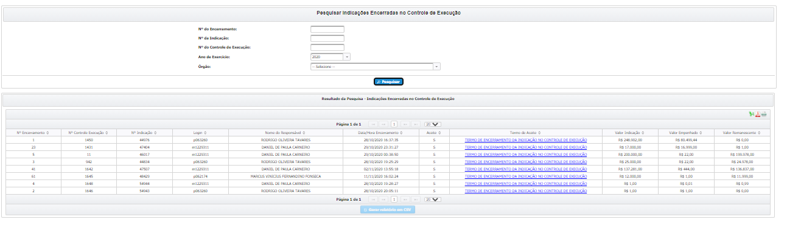Sort by Termo de Aceite column
This screenshot has width=787, height=228.
[525, 132]
